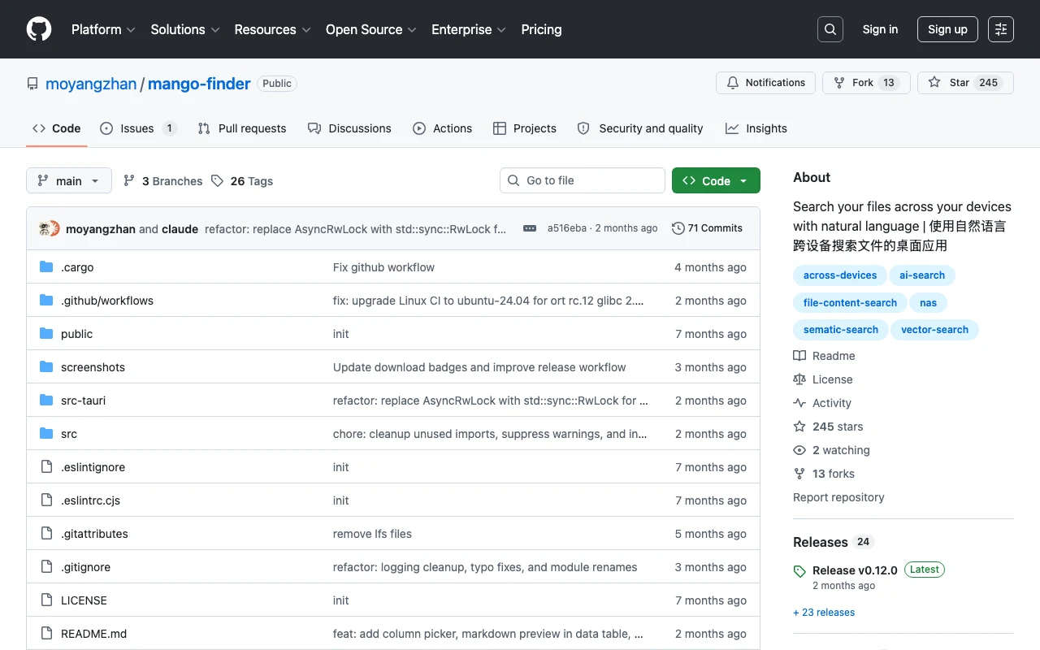Open the Platform dropdown menu
1040x650 pixels.
[x=103, y=29]
